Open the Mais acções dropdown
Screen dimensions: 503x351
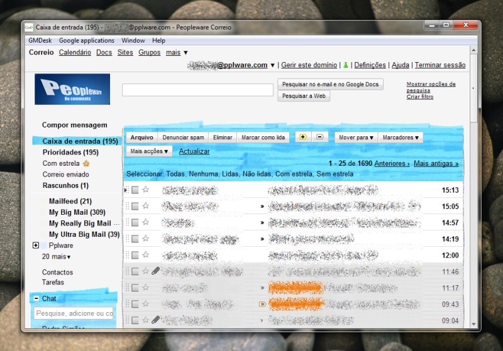pyautogui.click(x=149, y=151)
